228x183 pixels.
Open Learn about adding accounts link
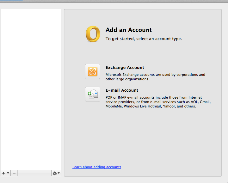pyautogui.click(x=97, y=167)
